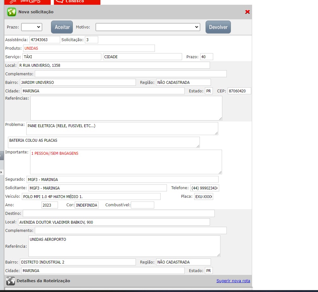Click the resize handle of the Referências textarea
Image resolution: width=318 pixels, height=292 pixels.
pos(220,118)
